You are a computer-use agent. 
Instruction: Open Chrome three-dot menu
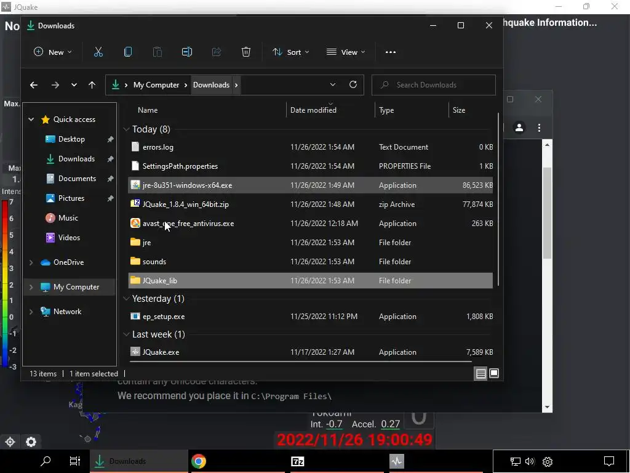[539, 128]
